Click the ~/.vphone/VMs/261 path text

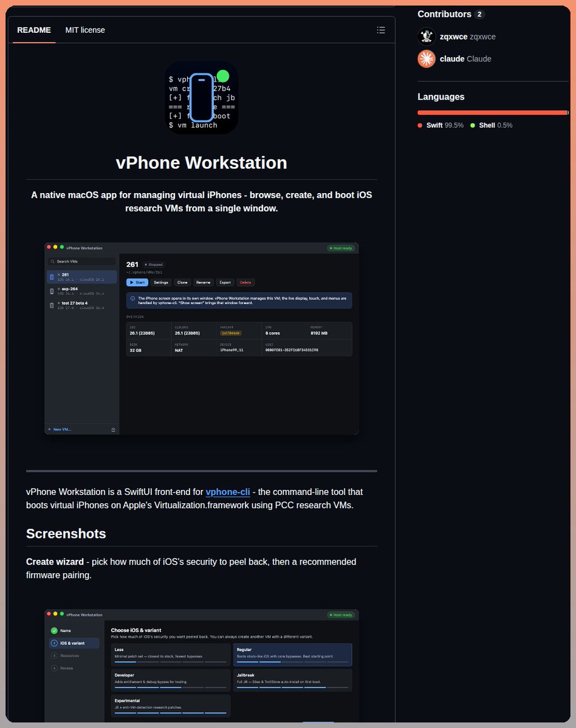pos(145,273)
